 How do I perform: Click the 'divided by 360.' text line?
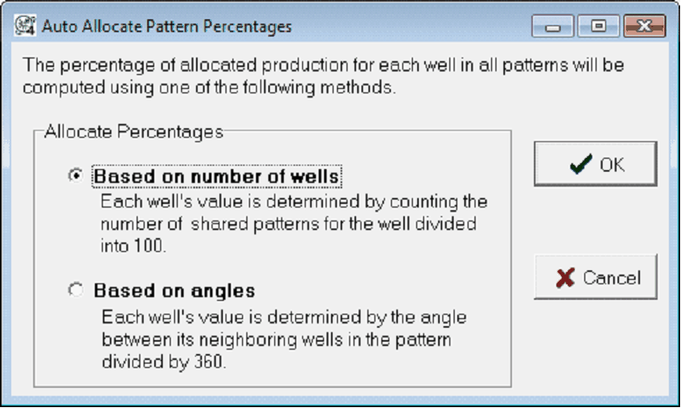pos(164,361)
